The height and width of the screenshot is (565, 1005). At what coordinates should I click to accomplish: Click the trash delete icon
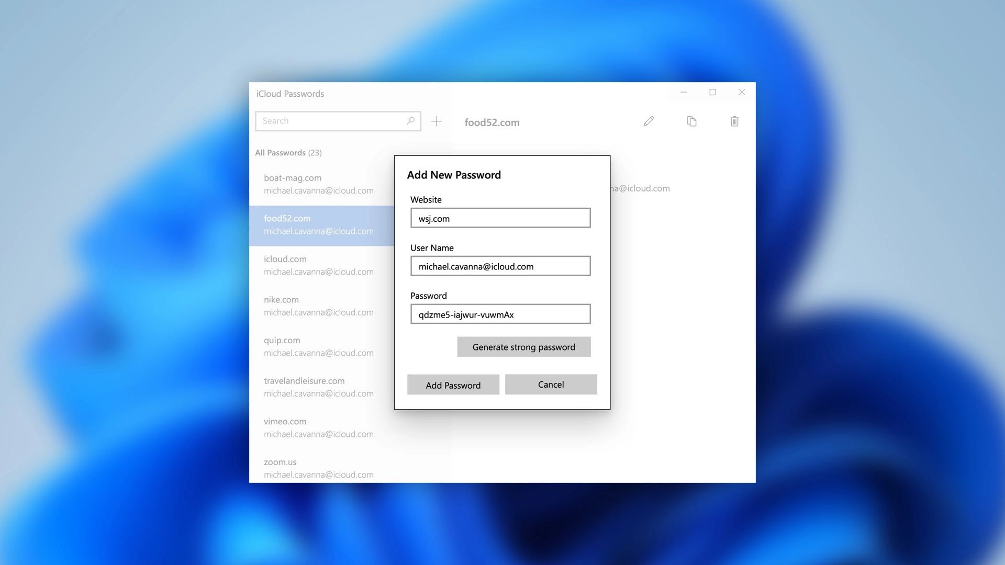(x=734, y=121)
